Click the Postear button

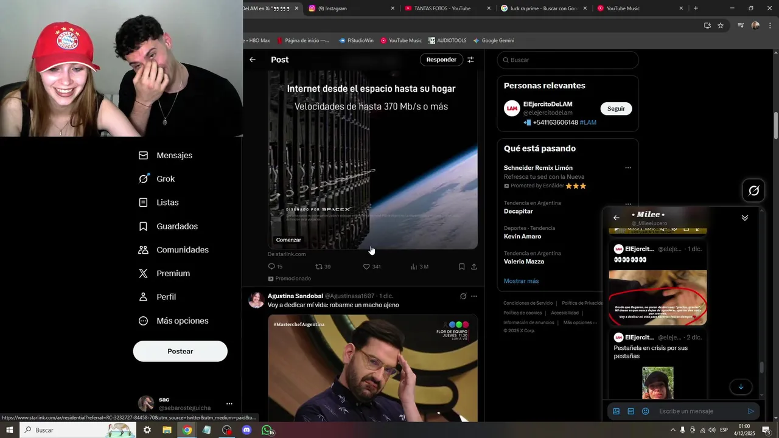180,351
